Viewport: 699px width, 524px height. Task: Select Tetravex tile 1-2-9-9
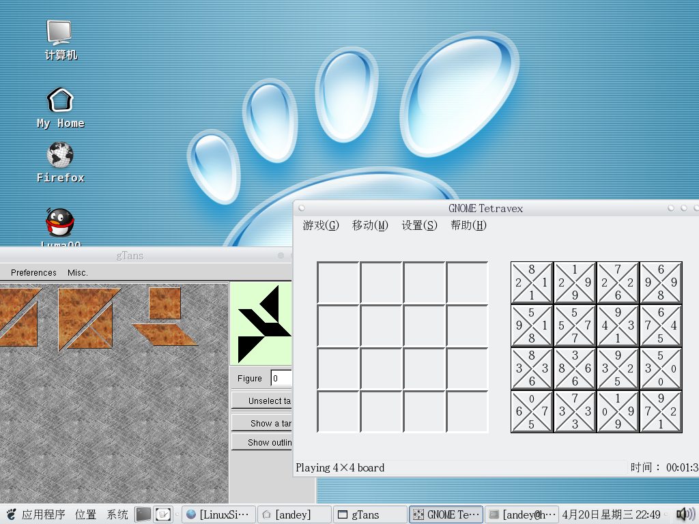[575, 282]
